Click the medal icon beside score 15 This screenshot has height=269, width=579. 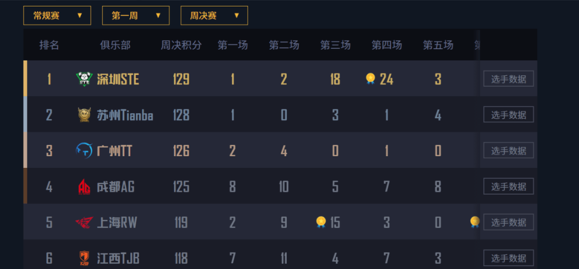coord(321,222)
